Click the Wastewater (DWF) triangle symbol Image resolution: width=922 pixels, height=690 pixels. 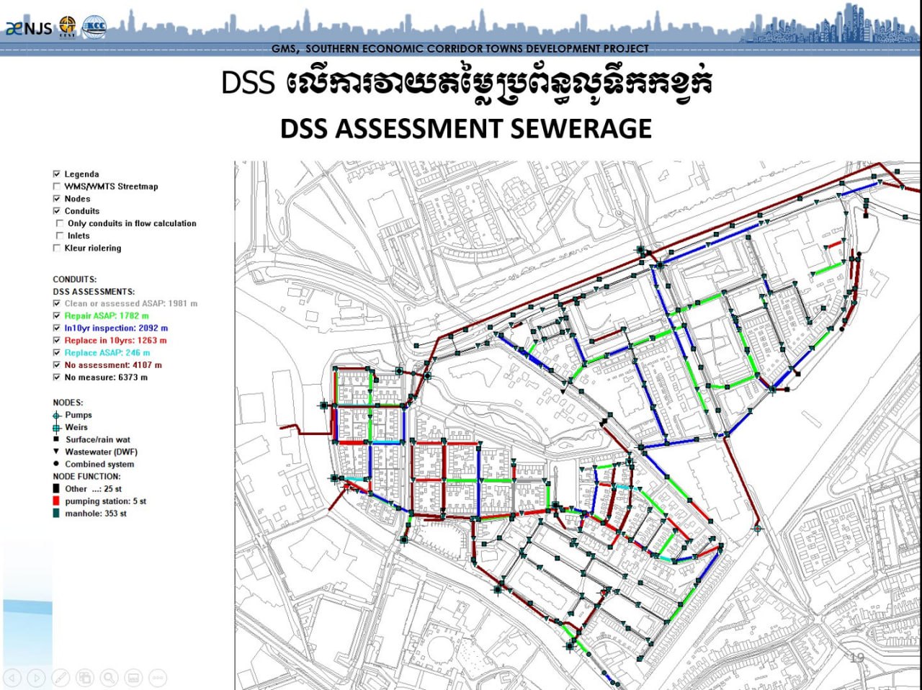tap(56, 452)
